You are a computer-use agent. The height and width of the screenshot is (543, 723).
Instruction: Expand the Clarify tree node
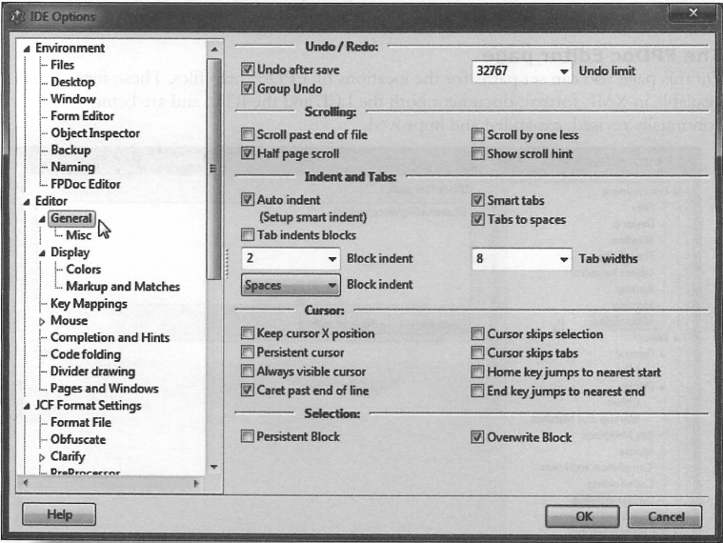[x=41, y=456]
